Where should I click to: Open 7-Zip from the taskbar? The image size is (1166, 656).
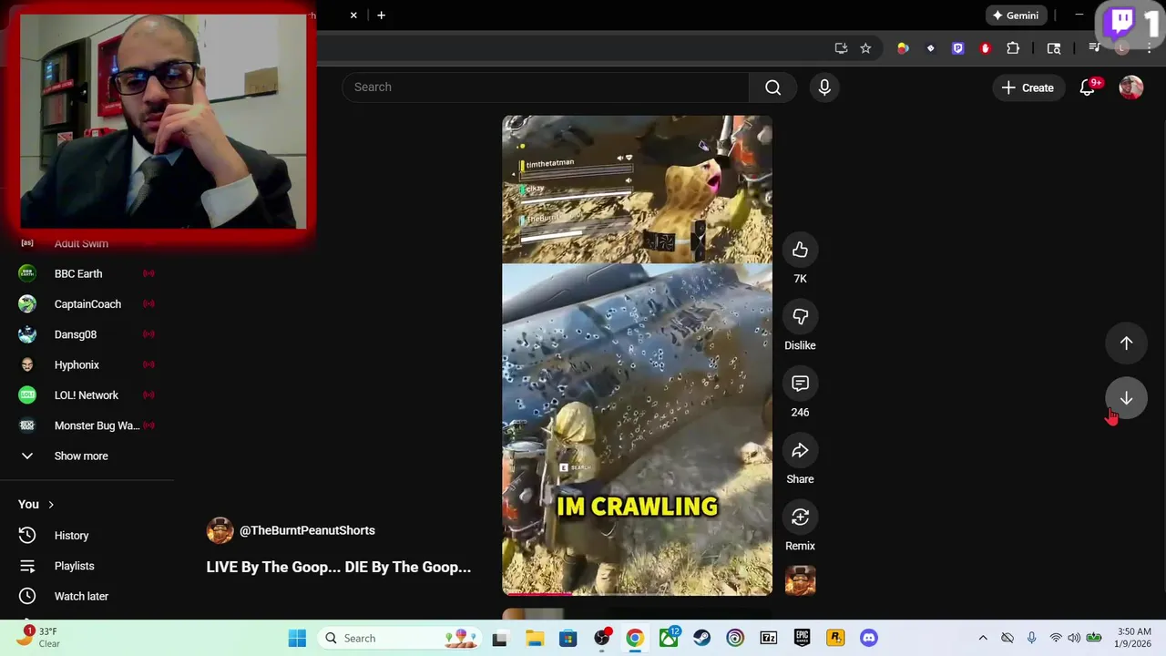click(x=768, y=638)
